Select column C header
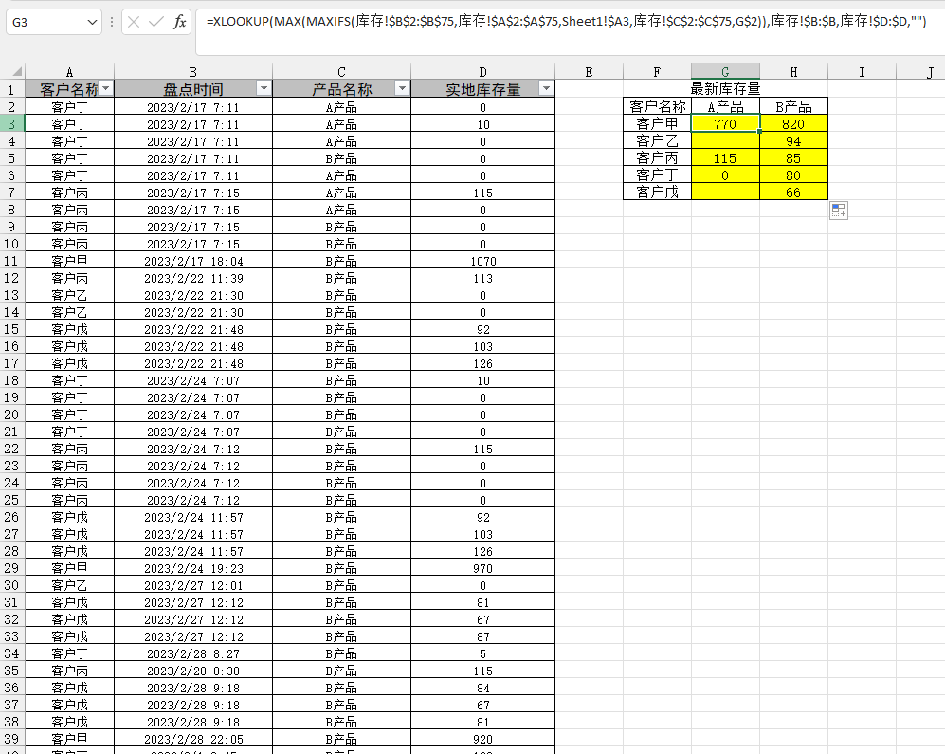This screenshot has height=754, width=945. click(x=342, y=72)
